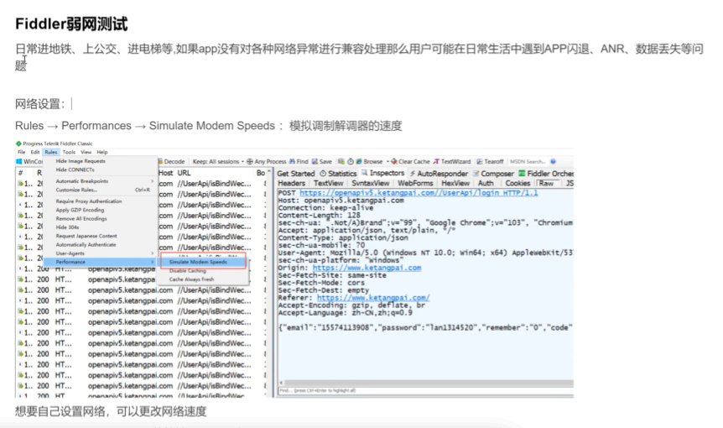This screenshot has height=428, width=723.
Task: Open the View menu
Action: (86, 152)
